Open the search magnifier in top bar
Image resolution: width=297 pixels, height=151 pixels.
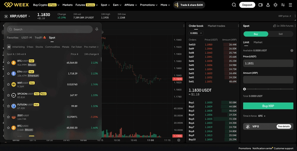[234, 5]
